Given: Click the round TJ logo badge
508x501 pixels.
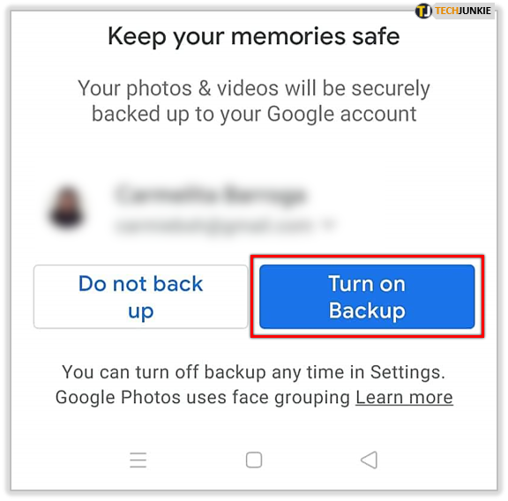Looking at the screenshot, I should [x=423, y=11].
